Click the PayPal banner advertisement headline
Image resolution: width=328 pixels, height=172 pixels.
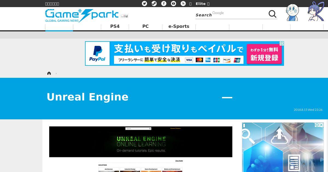178,49
